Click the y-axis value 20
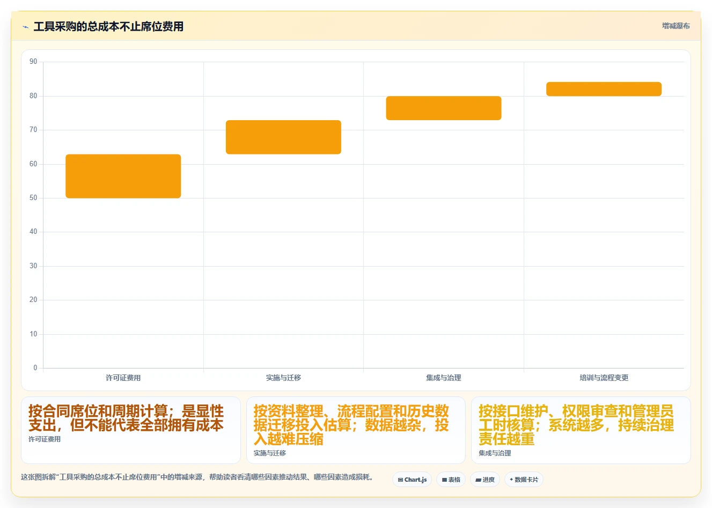 click(33, 300)
